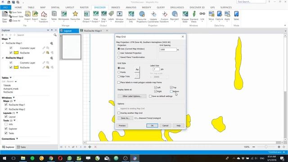Toggle the Bottom labels checkbox

[171, 91]
